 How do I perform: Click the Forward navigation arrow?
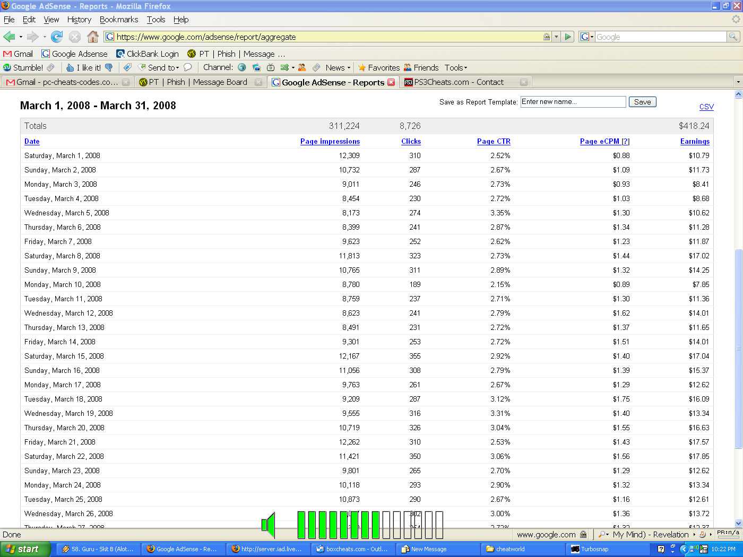tap(32, 37)
